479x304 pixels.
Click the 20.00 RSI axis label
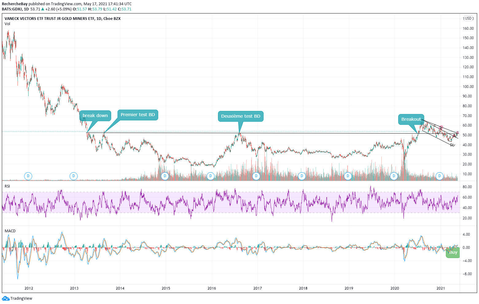(467, 218)
